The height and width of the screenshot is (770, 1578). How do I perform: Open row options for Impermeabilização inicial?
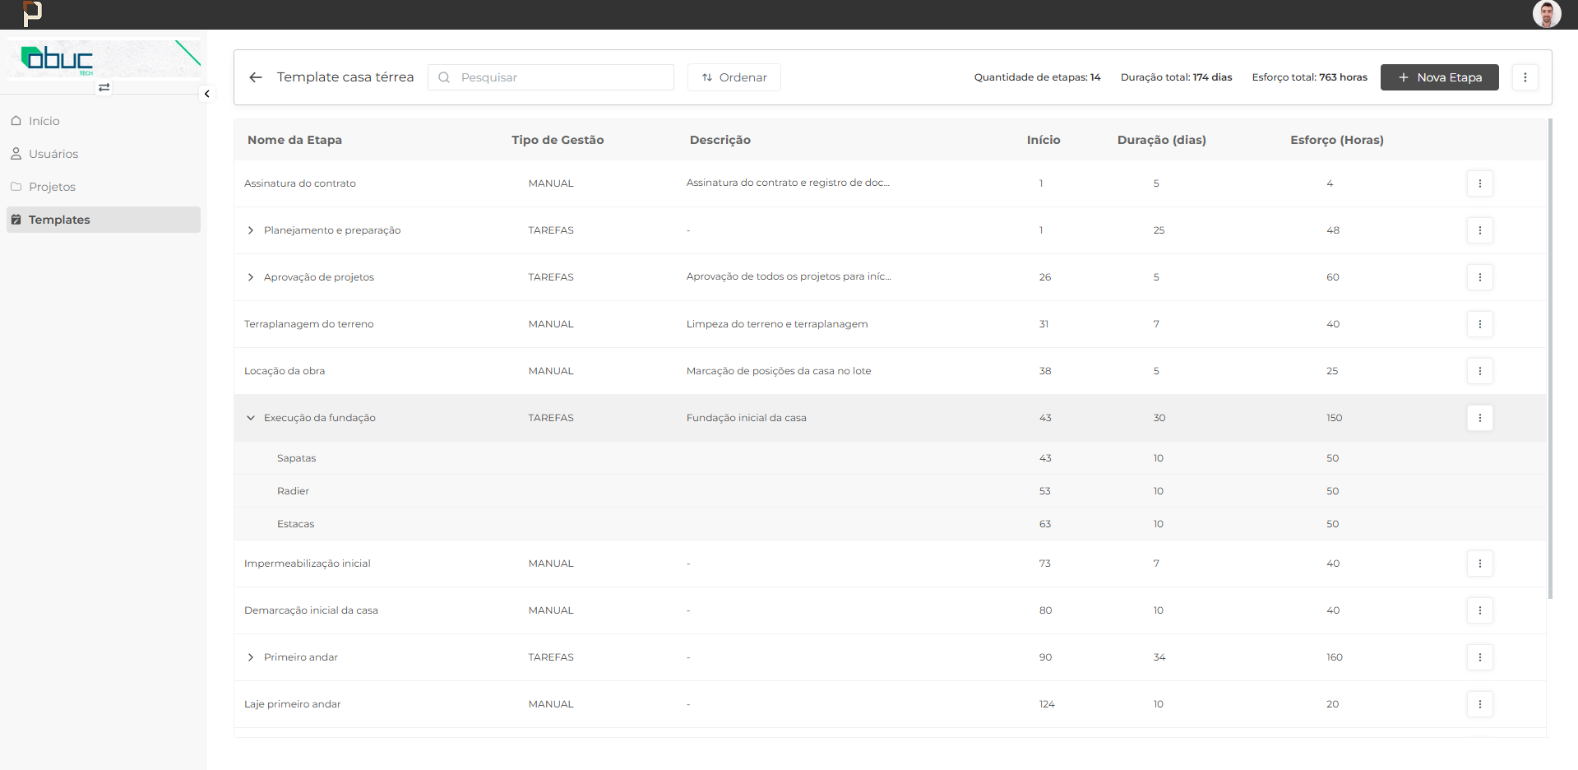pos(1479,564)
